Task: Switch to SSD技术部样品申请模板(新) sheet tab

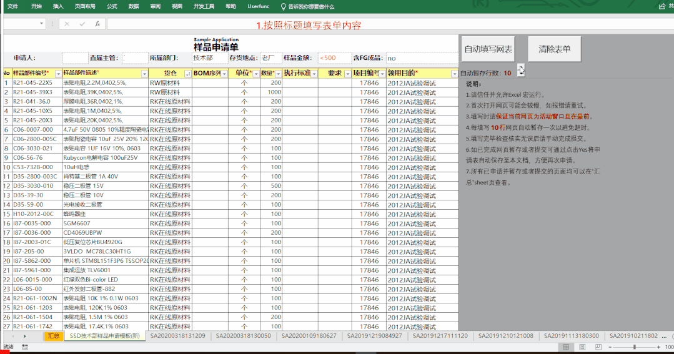Action: (x=105, y=336)
